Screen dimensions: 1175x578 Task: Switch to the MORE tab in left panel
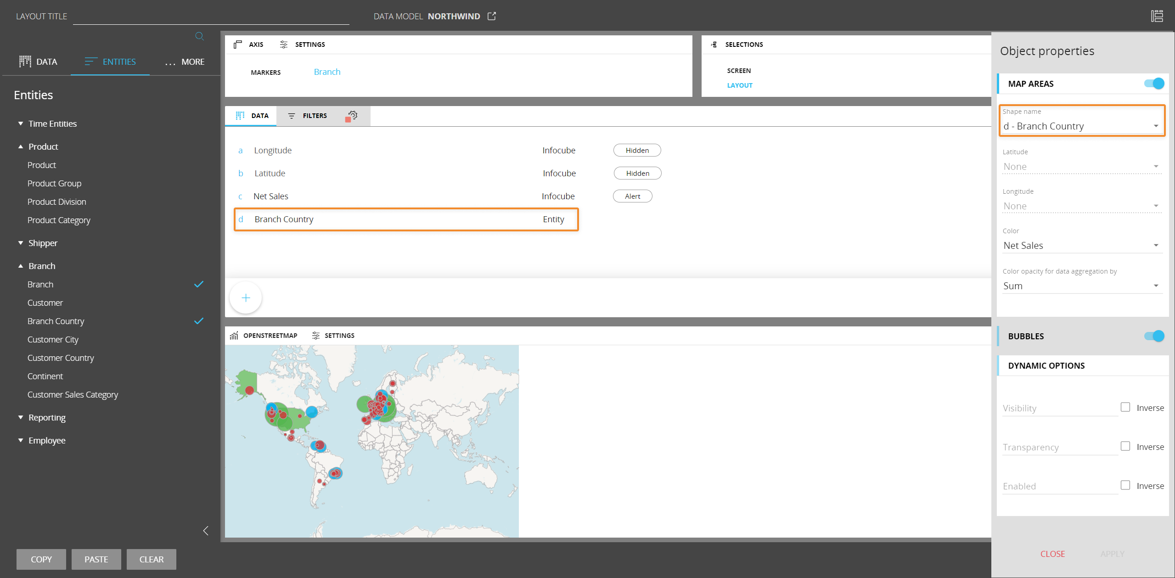point(185,62)
